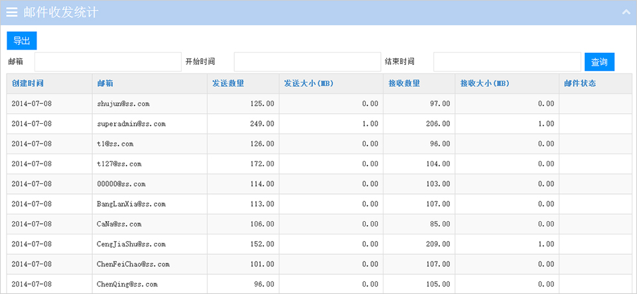Sort by 发送大小(MB) column header
The width and height of the screenshot is (637, 294).
309,83
